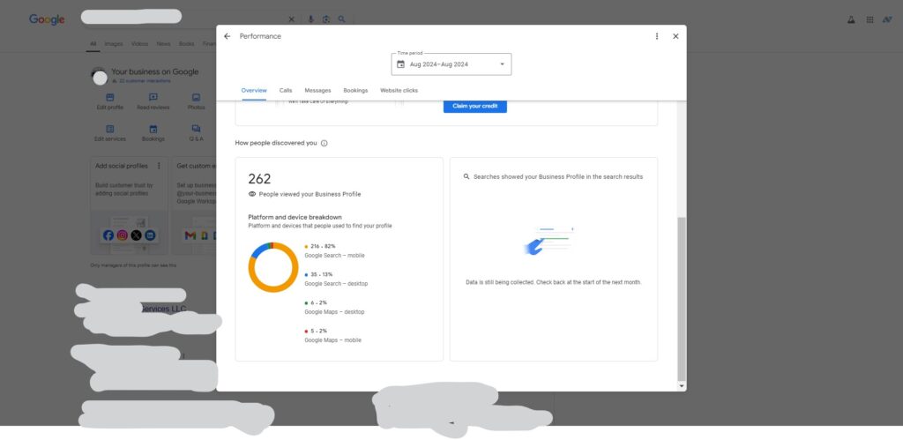The width and height of the screenshot is (903, 440).
Task: Click the calendar icon in Time period
Action: click(401, 64)
